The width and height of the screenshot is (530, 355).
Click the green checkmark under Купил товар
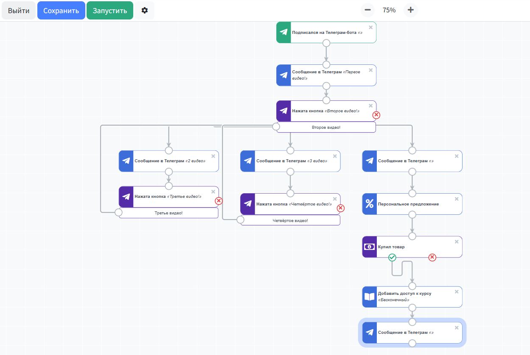[x=392, y=257]
